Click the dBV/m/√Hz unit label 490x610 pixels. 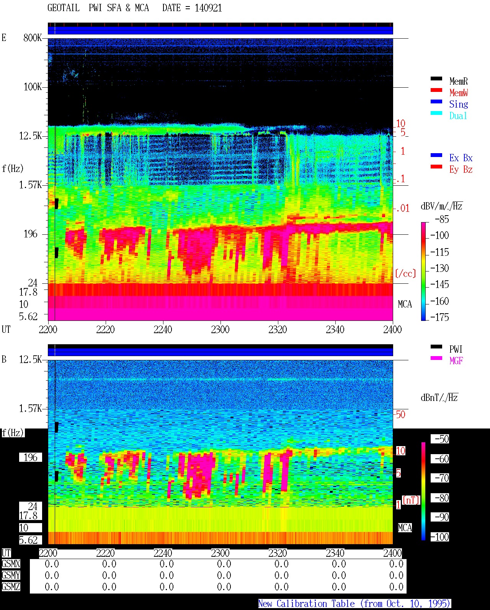coord(441,206)
